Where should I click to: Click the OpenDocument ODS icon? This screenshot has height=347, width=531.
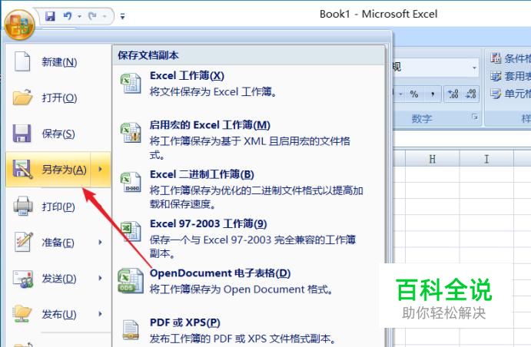[x=131, y=281]
